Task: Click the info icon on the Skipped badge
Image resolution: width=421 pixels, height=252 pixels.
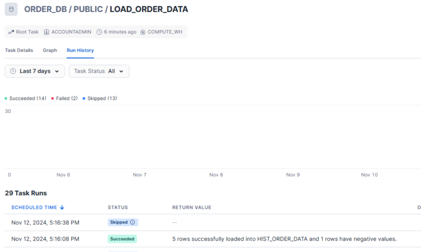Action: pos(132,222)
